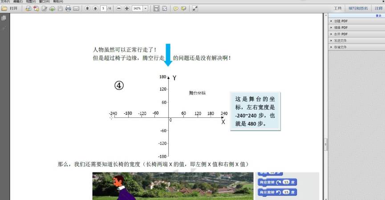Go to next page with the down arrow
The image size is (385, 200).
click(95, 8)
